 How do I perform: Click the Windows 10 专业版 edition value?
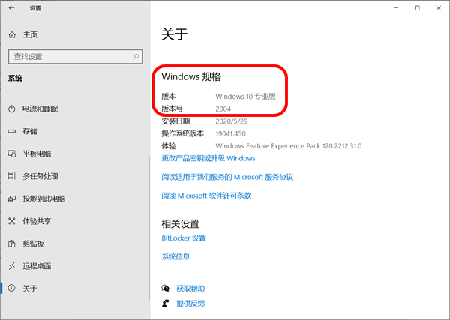point(246,97)
